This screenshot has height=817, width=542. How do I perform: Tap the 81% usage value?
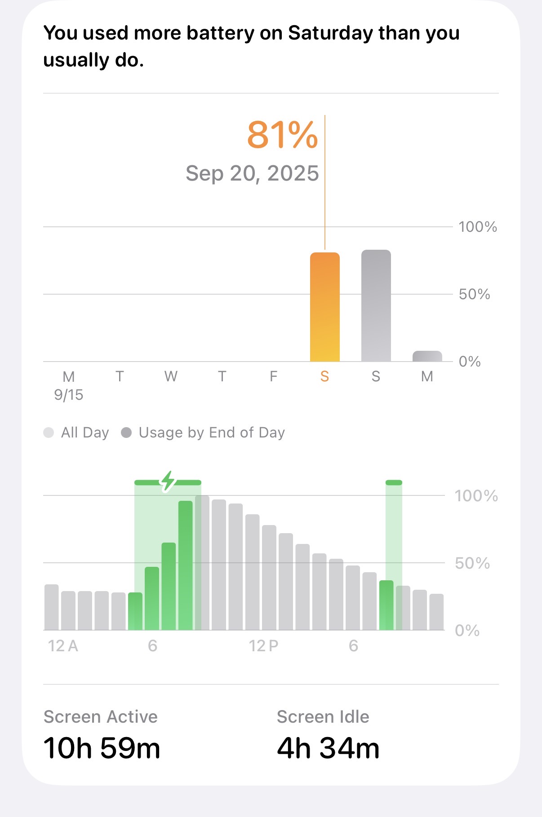(282, 135)
